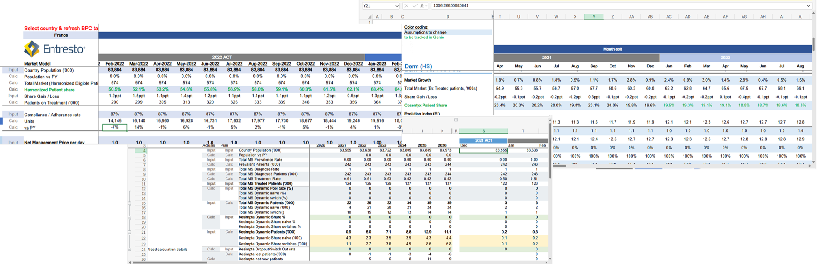The image size is (817, 264).
Task: Select the Assumptions to change legend cell
Action: [448, 32]
